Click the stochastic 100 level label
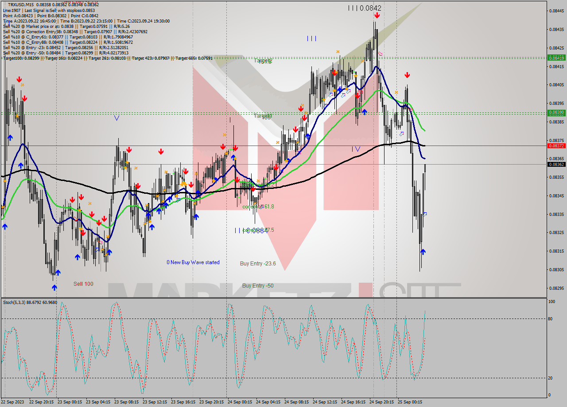 click(552, 302)
